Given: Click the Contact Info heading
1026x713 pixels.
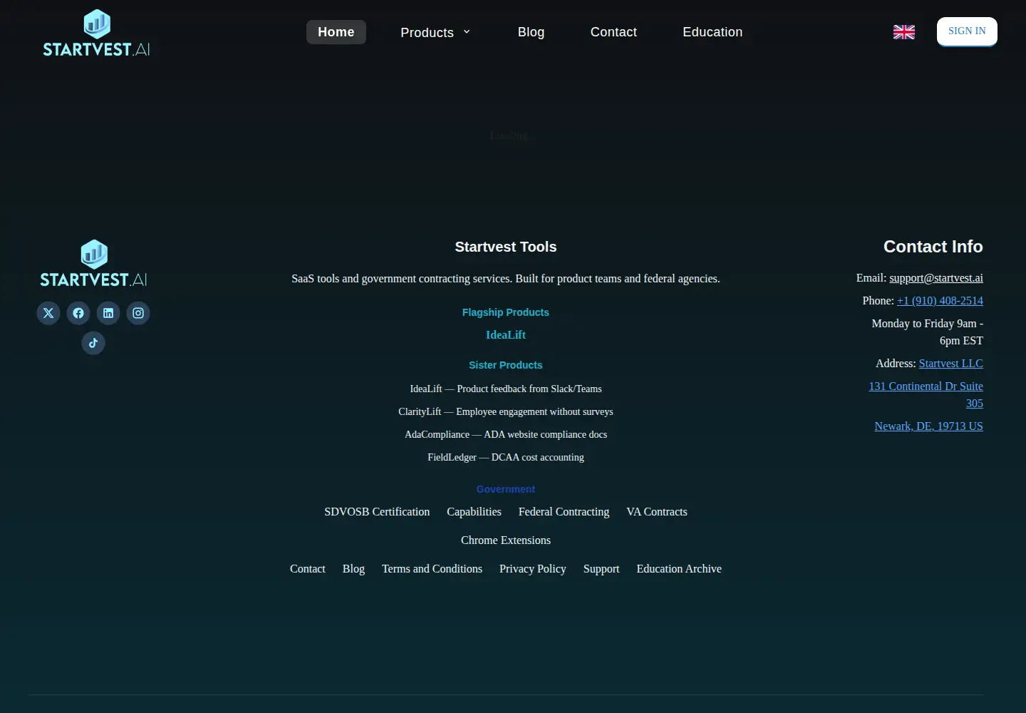Looking at the screenshot, I should pyautogui.click(x=933, y=247).
